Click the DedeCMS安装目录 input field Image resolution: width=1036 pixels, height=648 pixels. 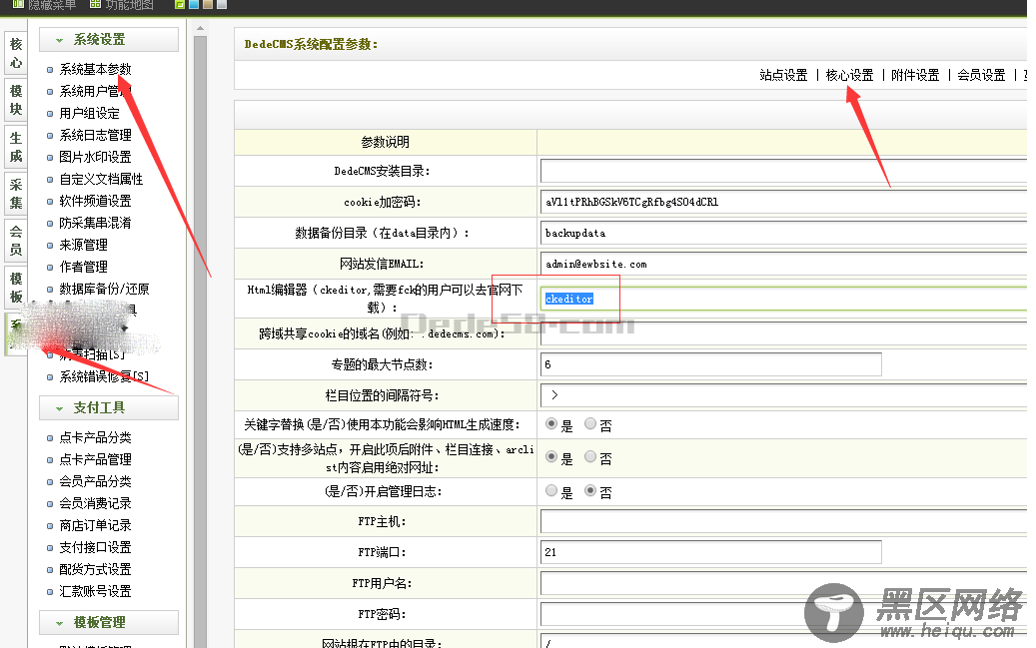(x=783, y=171)
